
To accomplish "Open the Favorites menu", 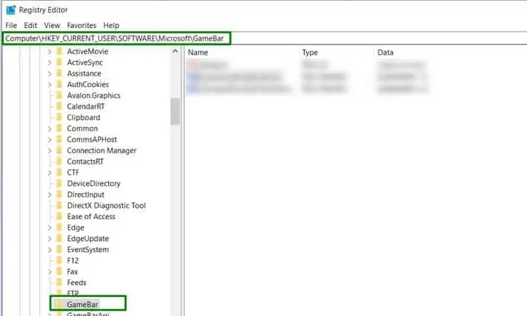I will [82, 25].
